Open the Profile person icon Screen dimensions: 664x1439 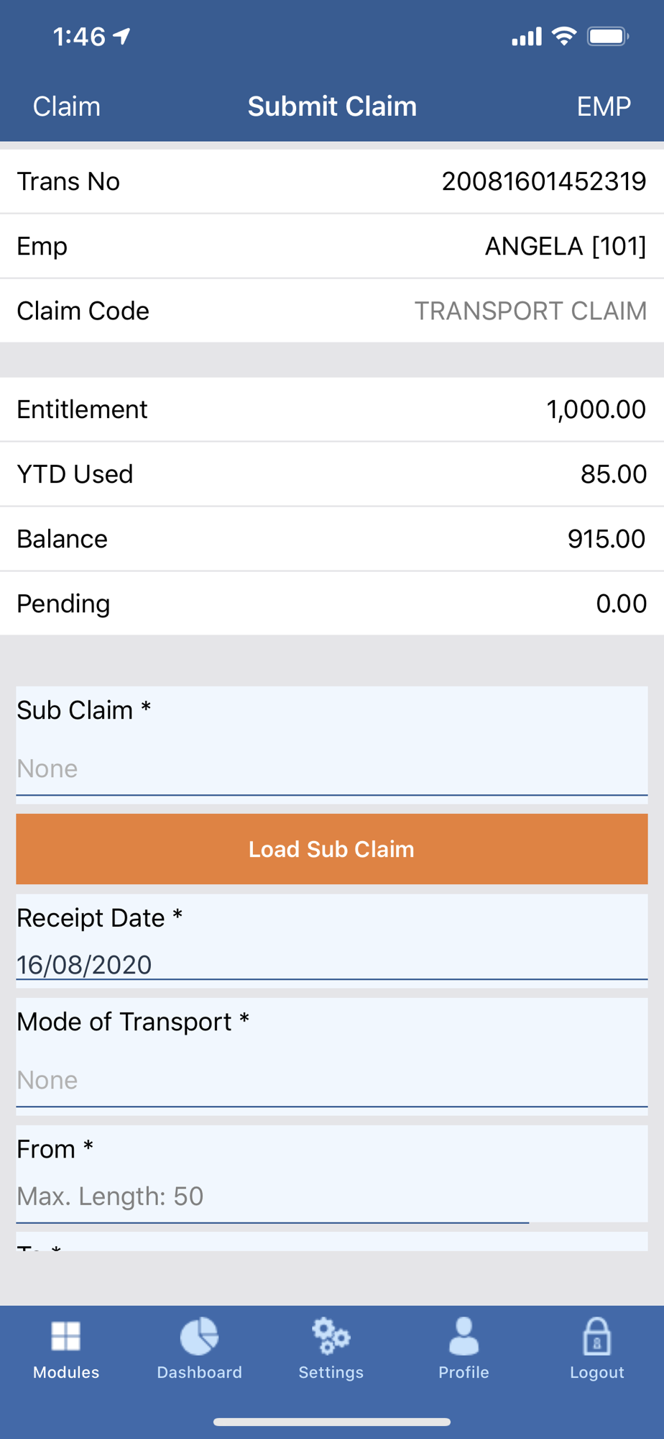[x=464, y=1337]
